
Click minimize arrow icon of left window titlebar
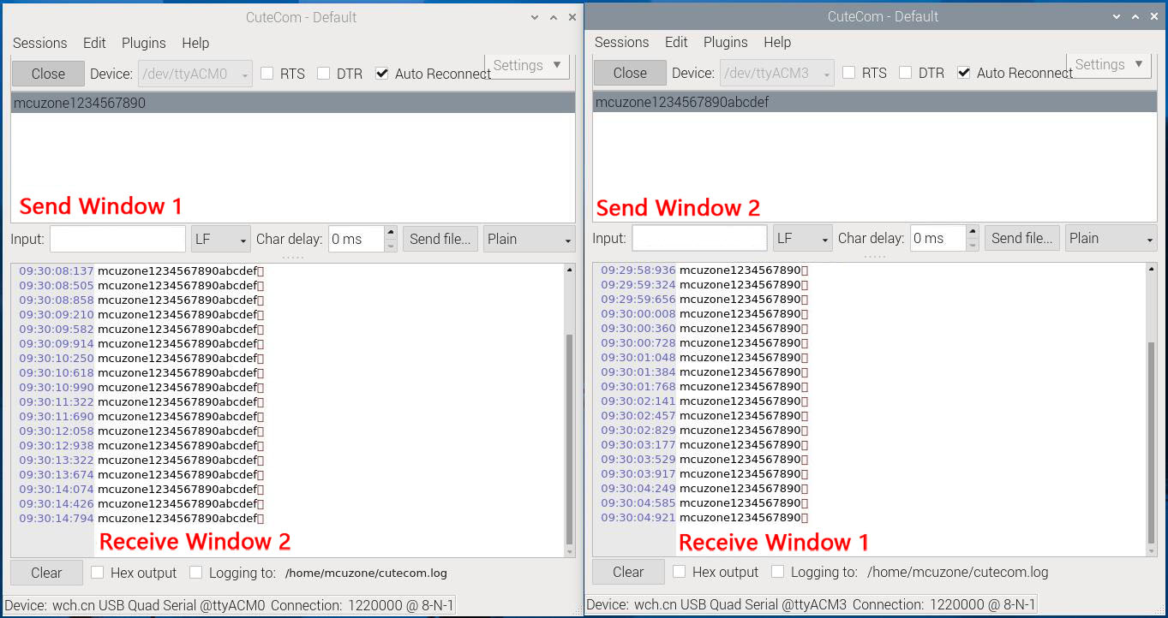[536, 17]
